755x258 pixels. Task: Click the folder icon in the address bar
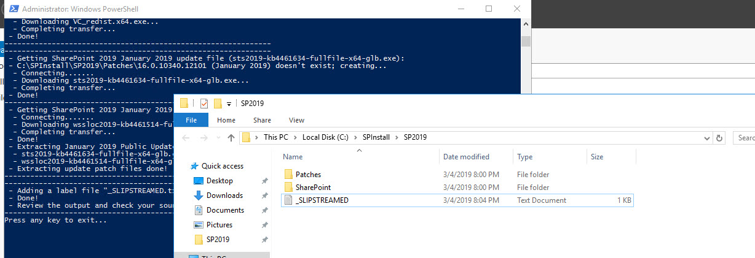click(x=246, y=137)
